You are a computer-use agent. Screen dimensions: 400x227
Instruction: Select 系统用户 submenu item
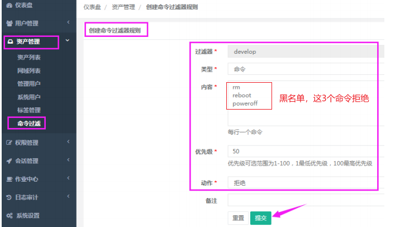pyautogui.click(x=29, y=97)
